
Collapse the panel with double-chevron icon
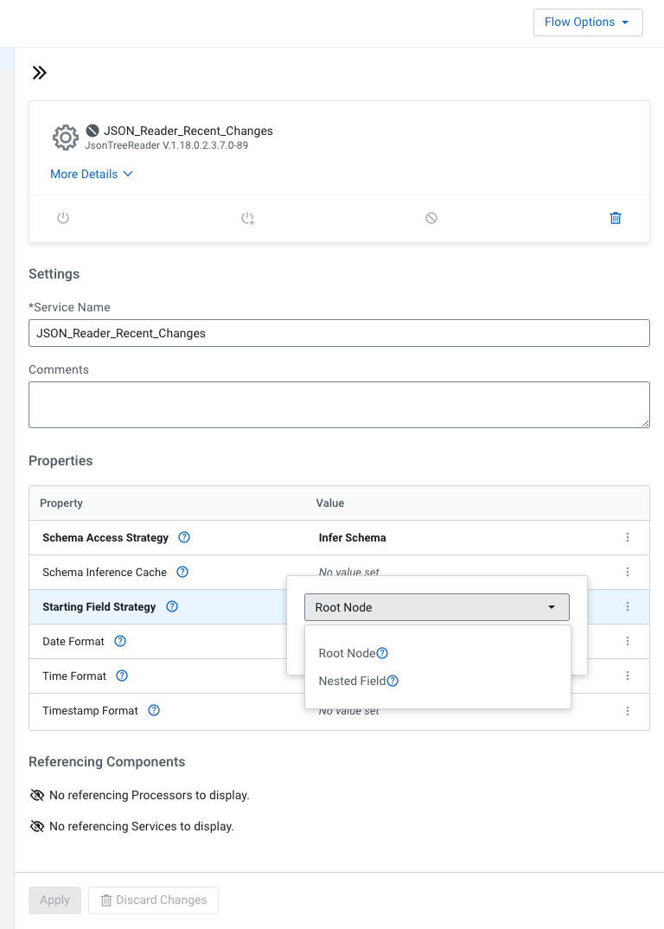[39, 73]
